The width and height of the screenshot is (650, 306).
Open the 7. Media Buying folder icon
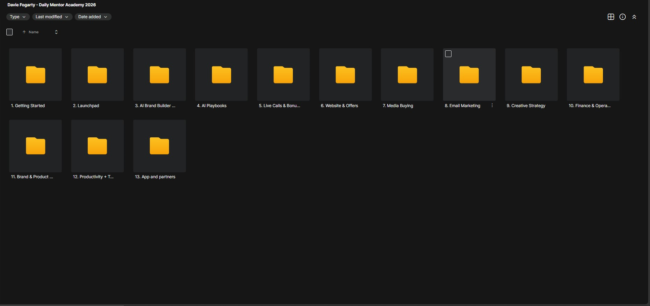(407, 74)
